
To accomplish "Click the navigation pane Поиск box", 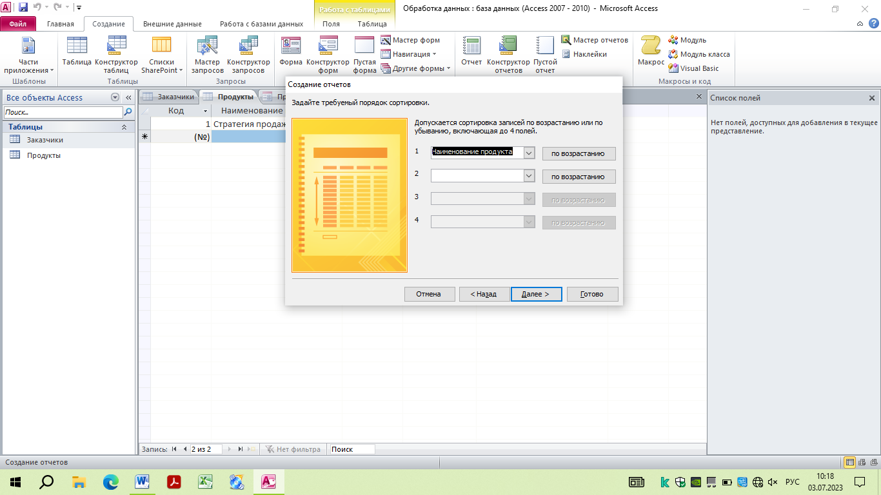I will point(63,112).
